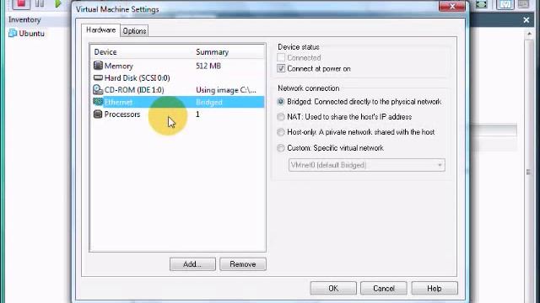Open Help for the settings dialog
The width and height of the screenshot is (540, 303).
click(435, 288)
